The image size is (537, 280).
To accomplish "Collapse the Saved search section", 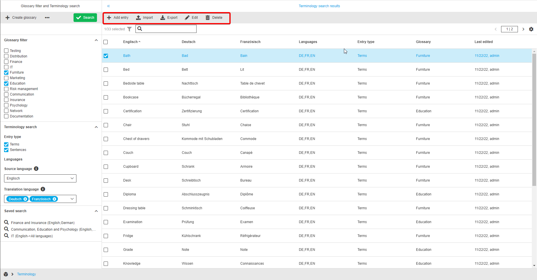I will click(x=96, y=211).
